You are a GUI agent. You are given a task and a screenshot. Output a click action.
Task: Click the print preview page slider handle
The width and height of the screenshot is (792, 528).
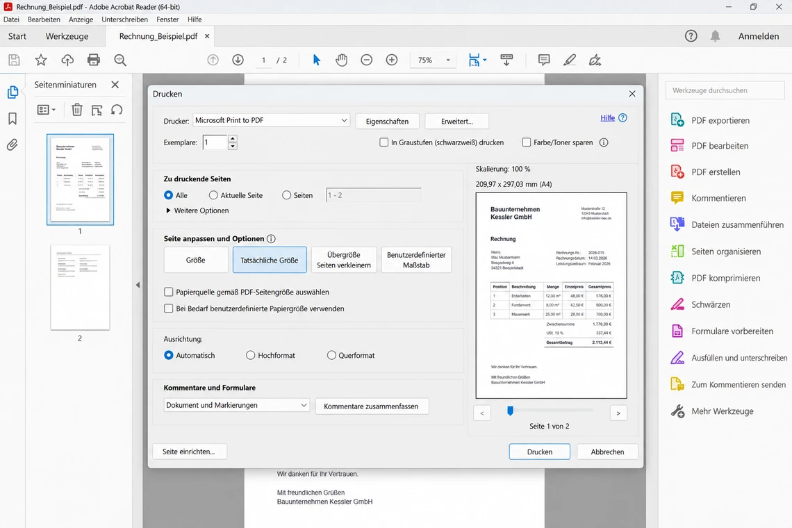pyautogui.click(x=510, y=411)
